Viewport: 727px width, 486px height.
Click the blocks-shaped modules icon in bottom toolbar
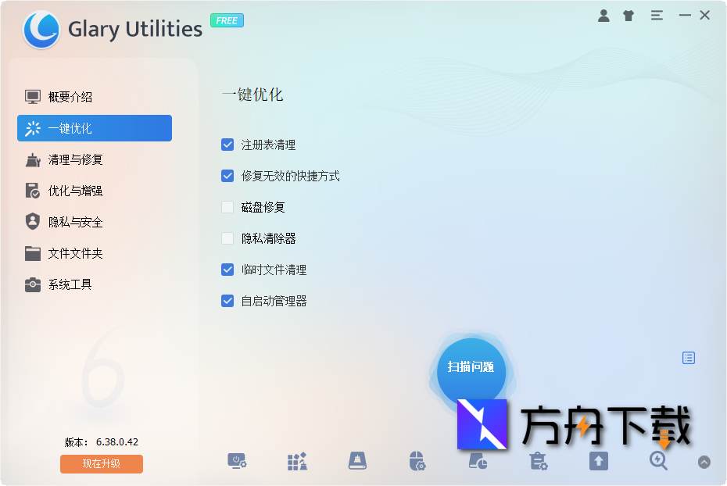297,461
